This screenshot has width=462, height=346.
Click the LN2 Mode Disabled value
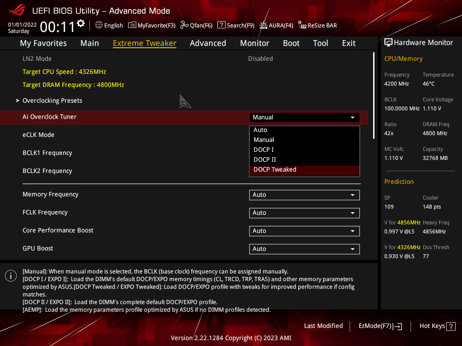(x=260, y=59)
